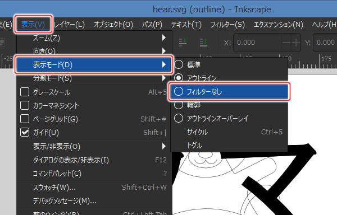The width and height of the screenshot is (337, 215).
Task: Select the フィルターなし display mode radio
Action: tap(179, 91)
